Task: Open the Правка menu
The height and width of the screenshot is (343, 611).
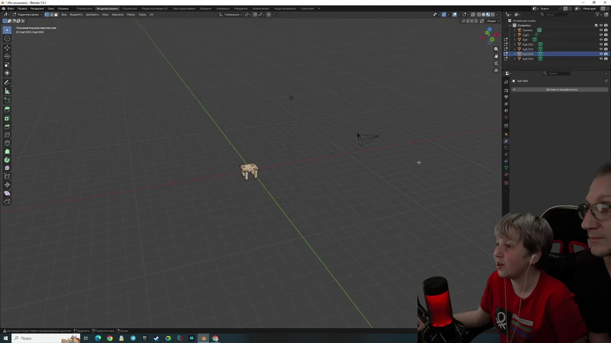Action: 22,9
